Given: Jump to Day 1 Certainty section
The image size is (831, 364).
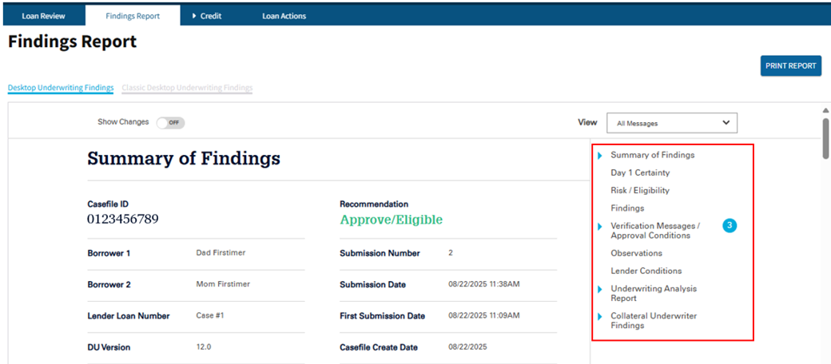Looking at the screenshot, I should click(640, 172).
